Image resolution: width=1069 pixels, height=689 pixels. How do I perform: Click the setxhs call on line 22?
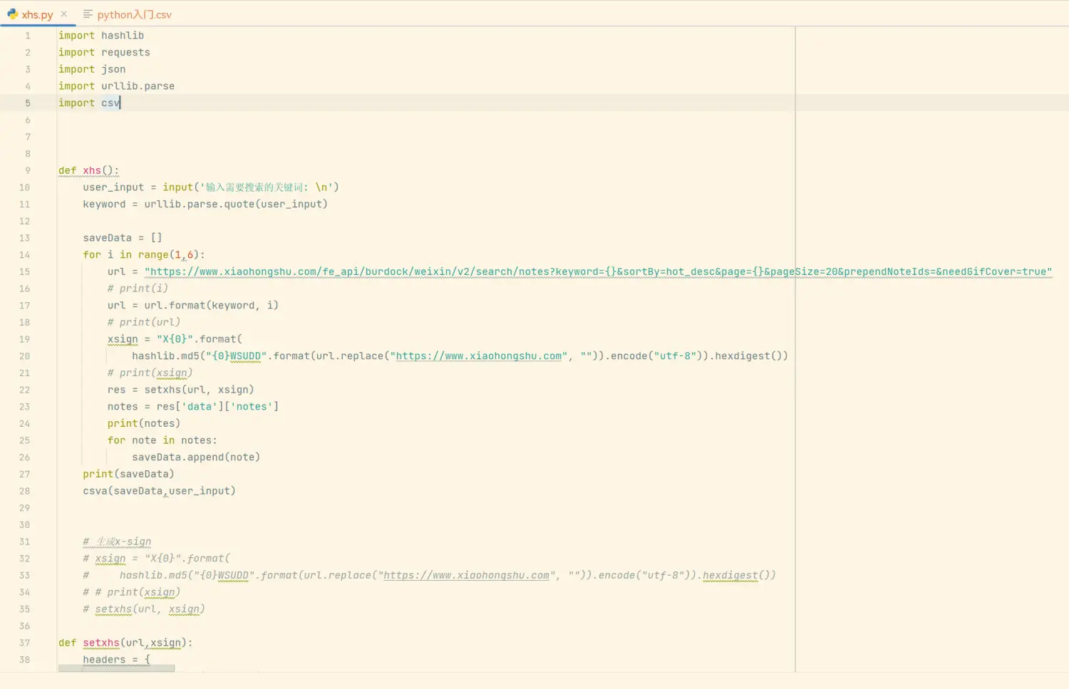tap(162, 390)
